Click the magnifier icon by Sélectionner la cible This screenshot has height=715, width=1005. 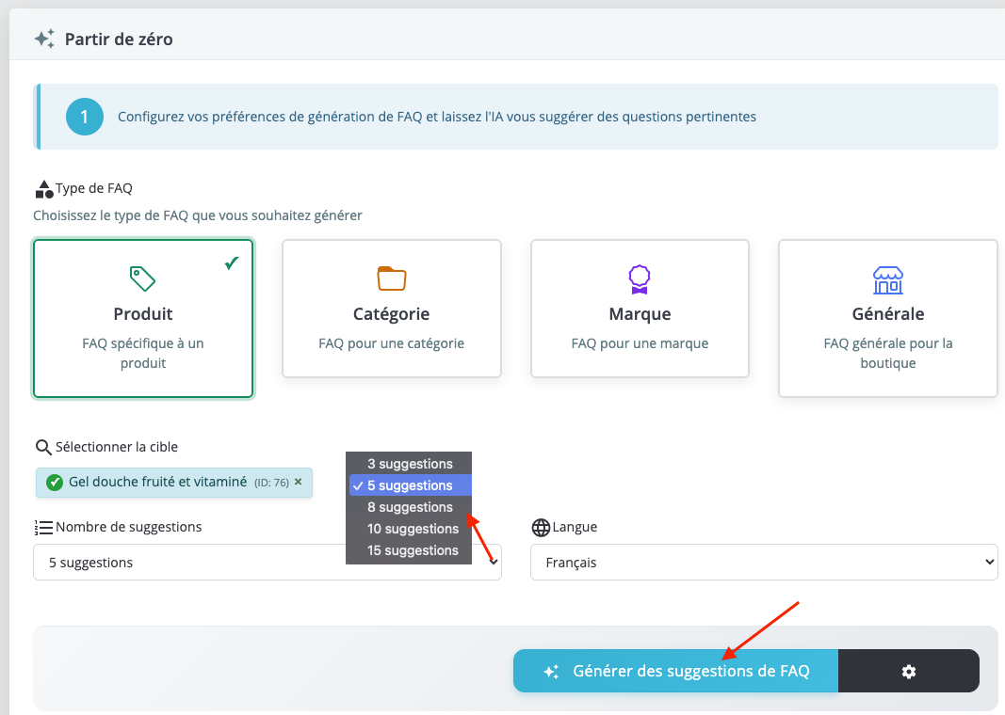point(43,447)
